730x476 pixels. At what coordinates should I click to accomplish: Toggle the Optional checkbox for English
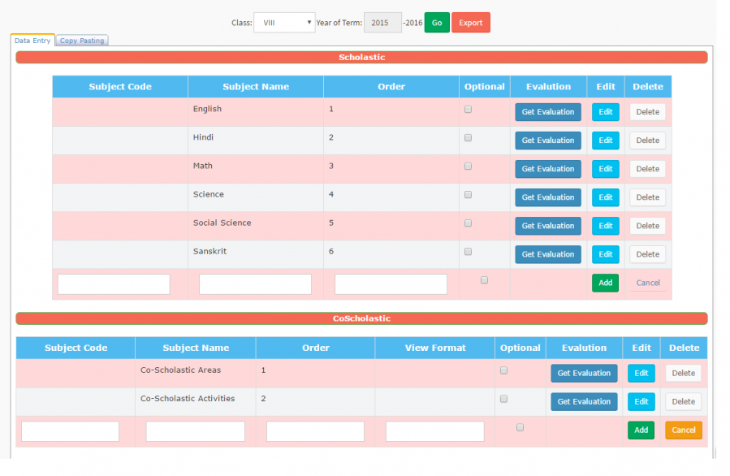coord(468,109)
